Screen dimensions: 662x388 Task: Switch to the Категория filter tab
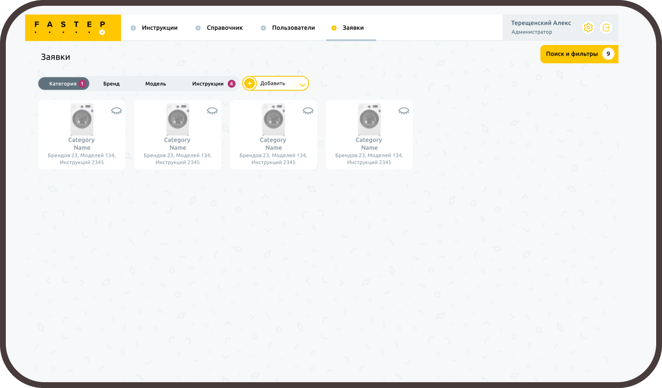[64, 84]
